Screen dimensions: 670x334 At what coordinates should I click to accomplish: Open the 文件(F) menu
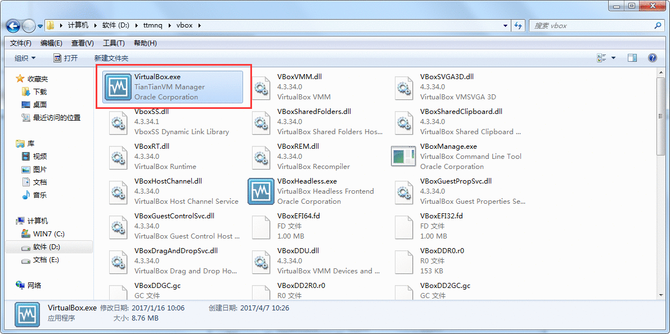[21, 43]
